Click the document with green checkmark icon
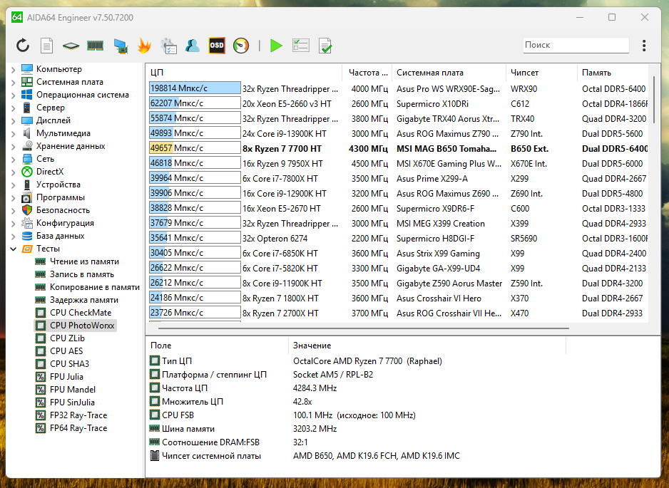This screenshot has height=488, width=669. pos(325,46)
